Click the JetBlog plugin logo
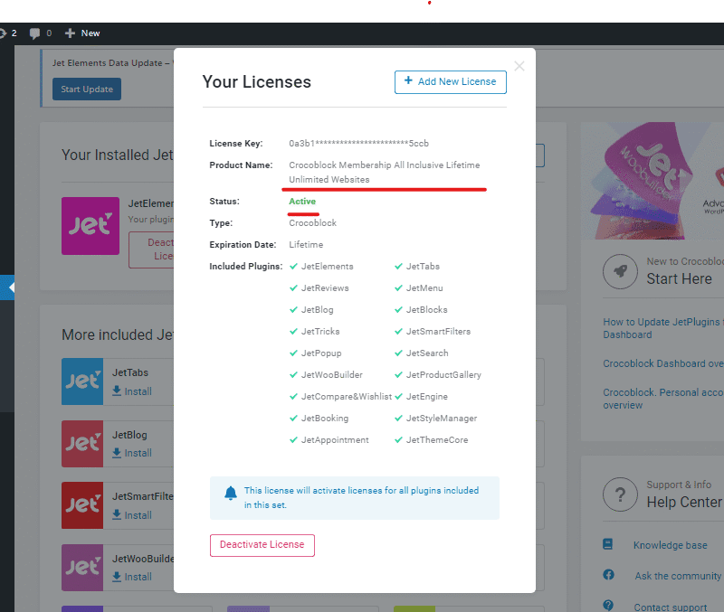724x612 pixels. [82, 444]
